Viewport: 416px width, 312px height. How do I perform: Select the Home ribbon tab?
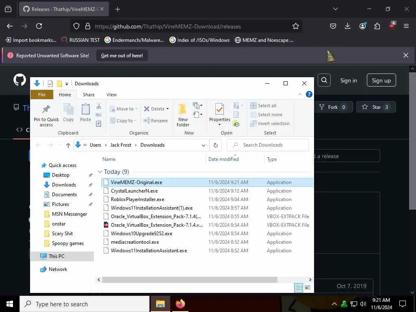click(x=65, y=95)
